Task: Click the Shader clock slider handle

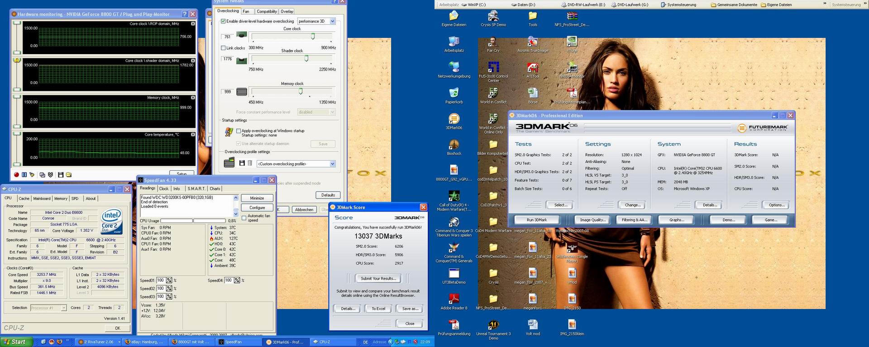Action: [306, 58]
